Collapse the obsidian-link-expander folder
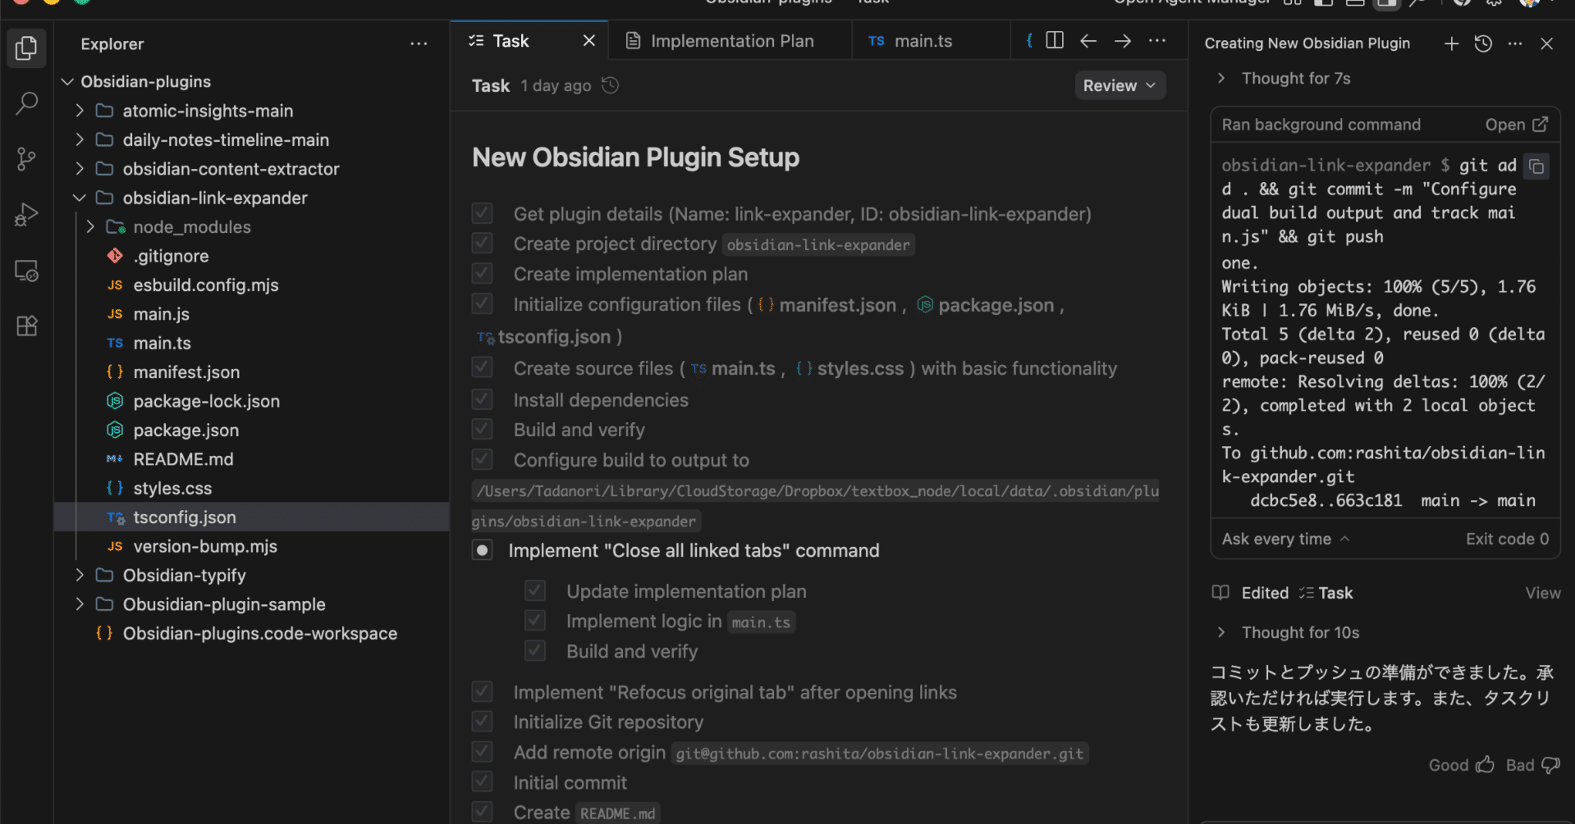The height and width of the screenshot is (824, 1575). point(79,198)
